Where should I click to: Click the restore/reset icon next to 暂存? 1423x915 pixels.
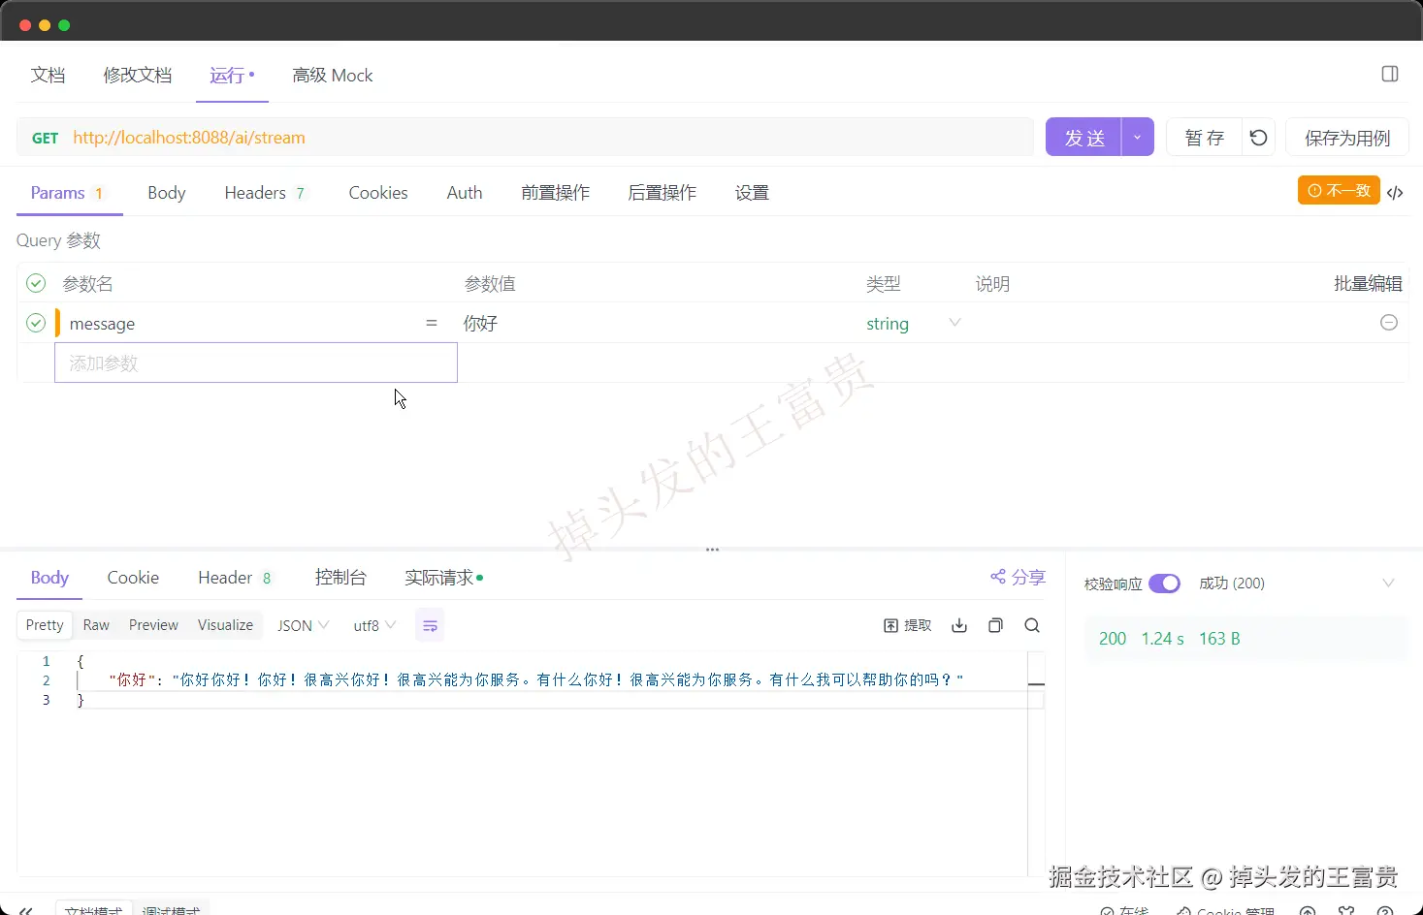coord(1258,138)
